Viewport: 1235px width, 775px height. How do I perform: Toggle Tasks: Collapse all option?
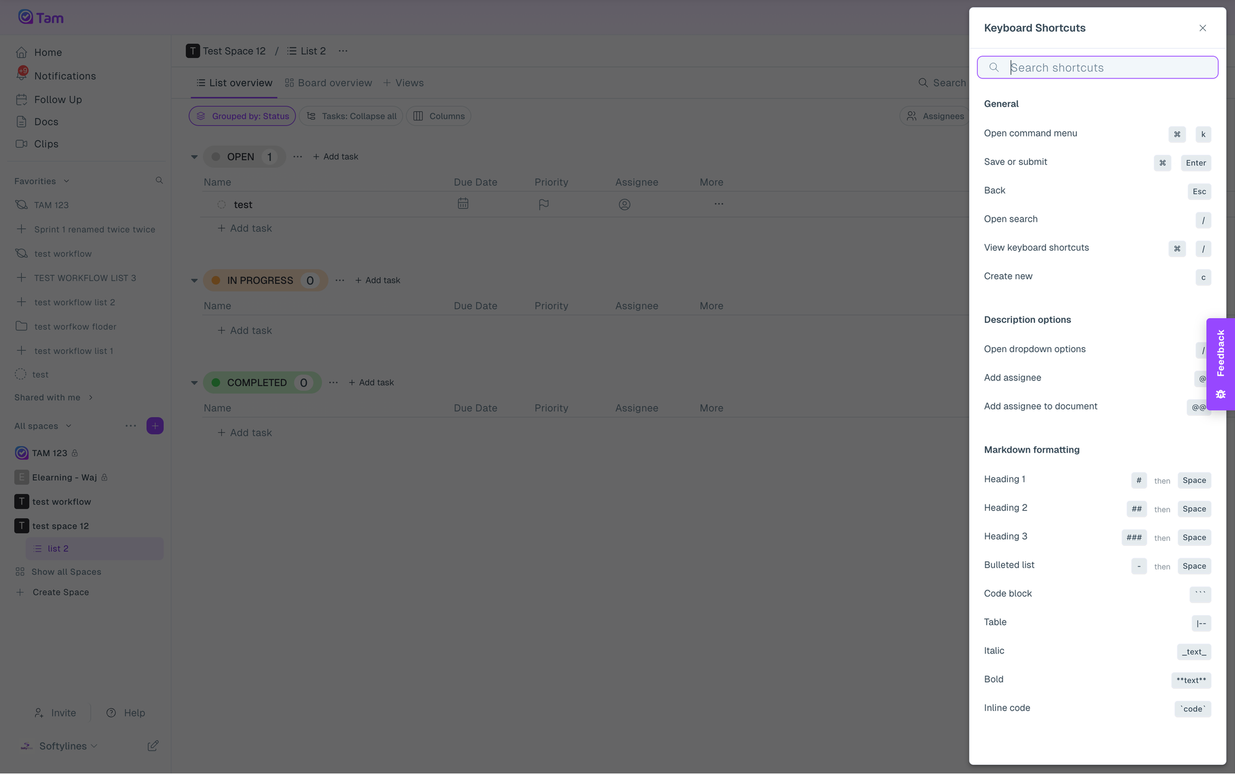[x=351, y=116]
